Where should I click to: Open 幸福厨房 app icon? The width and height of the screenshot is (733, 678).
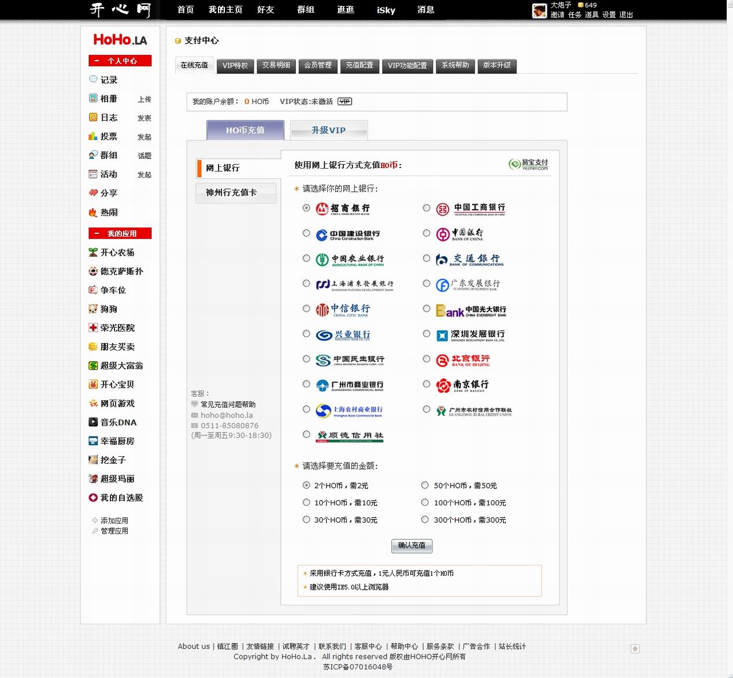(93, 441)
